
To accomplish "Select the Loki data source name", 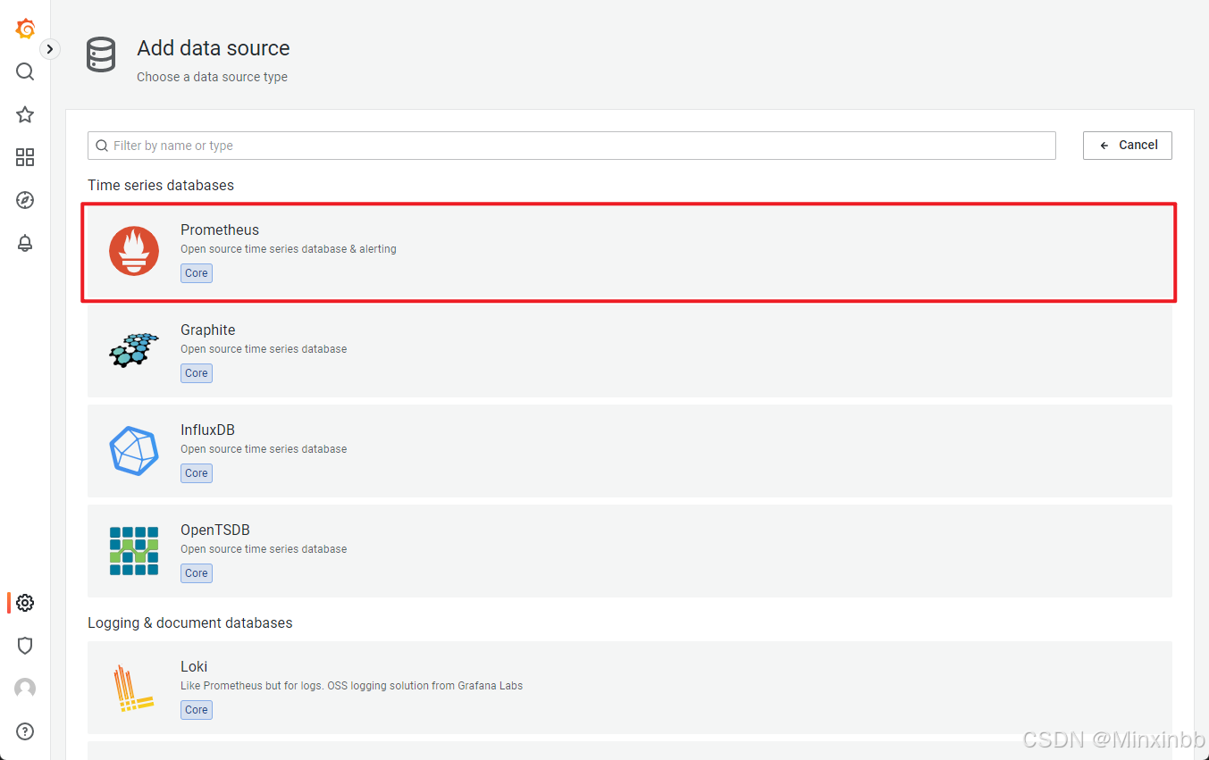I will coord(194,666).
